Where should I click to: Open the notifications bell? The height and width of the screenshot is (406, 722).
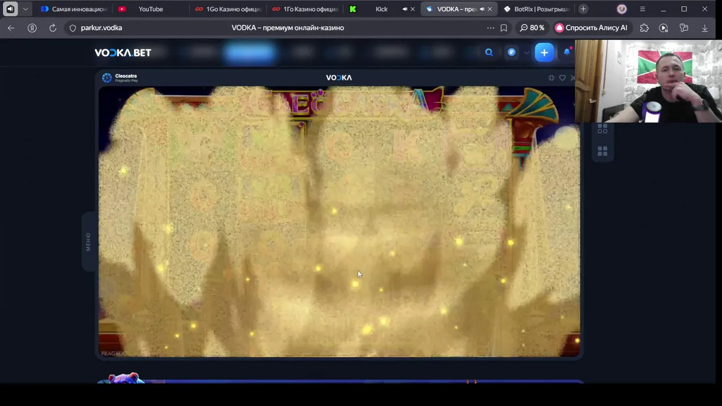point(567,52)
